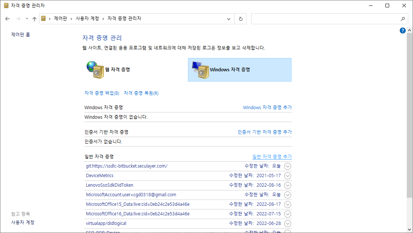Go back using the back arrow
413x233 pixels.
point(7,19)
